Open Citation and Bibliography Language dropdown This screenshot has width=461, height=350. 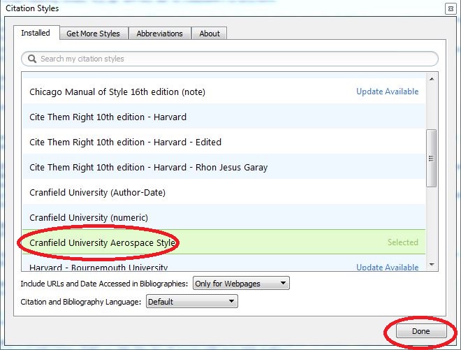[191, 302]
